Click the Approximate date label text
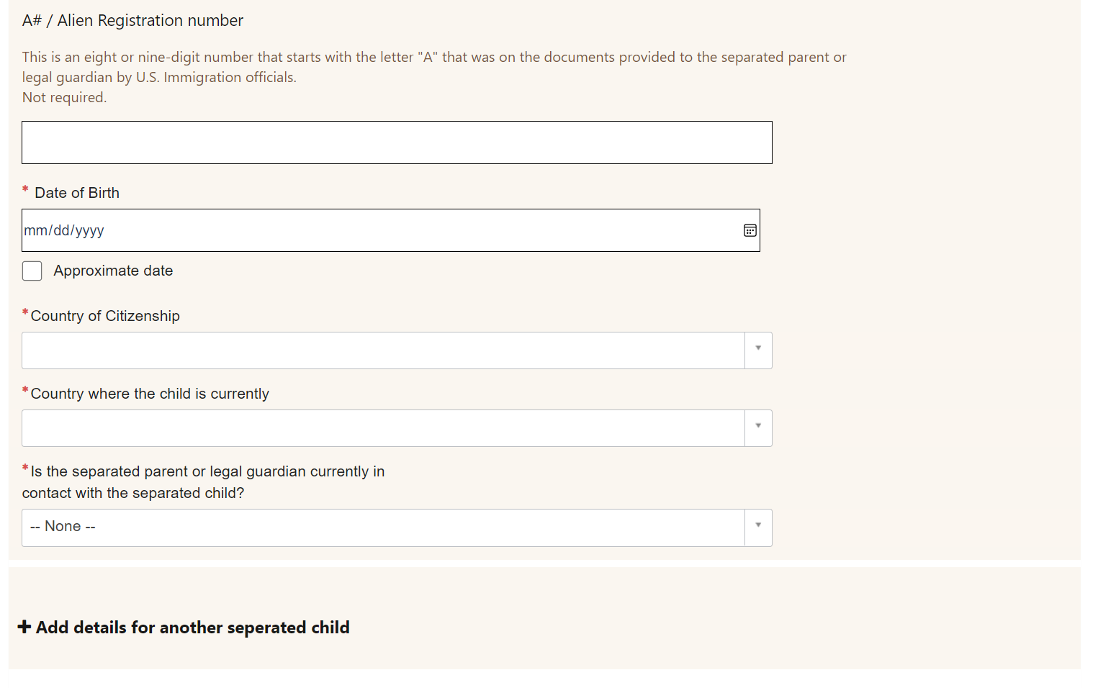This screenshot has width=1098, height=688. (113, 271)
